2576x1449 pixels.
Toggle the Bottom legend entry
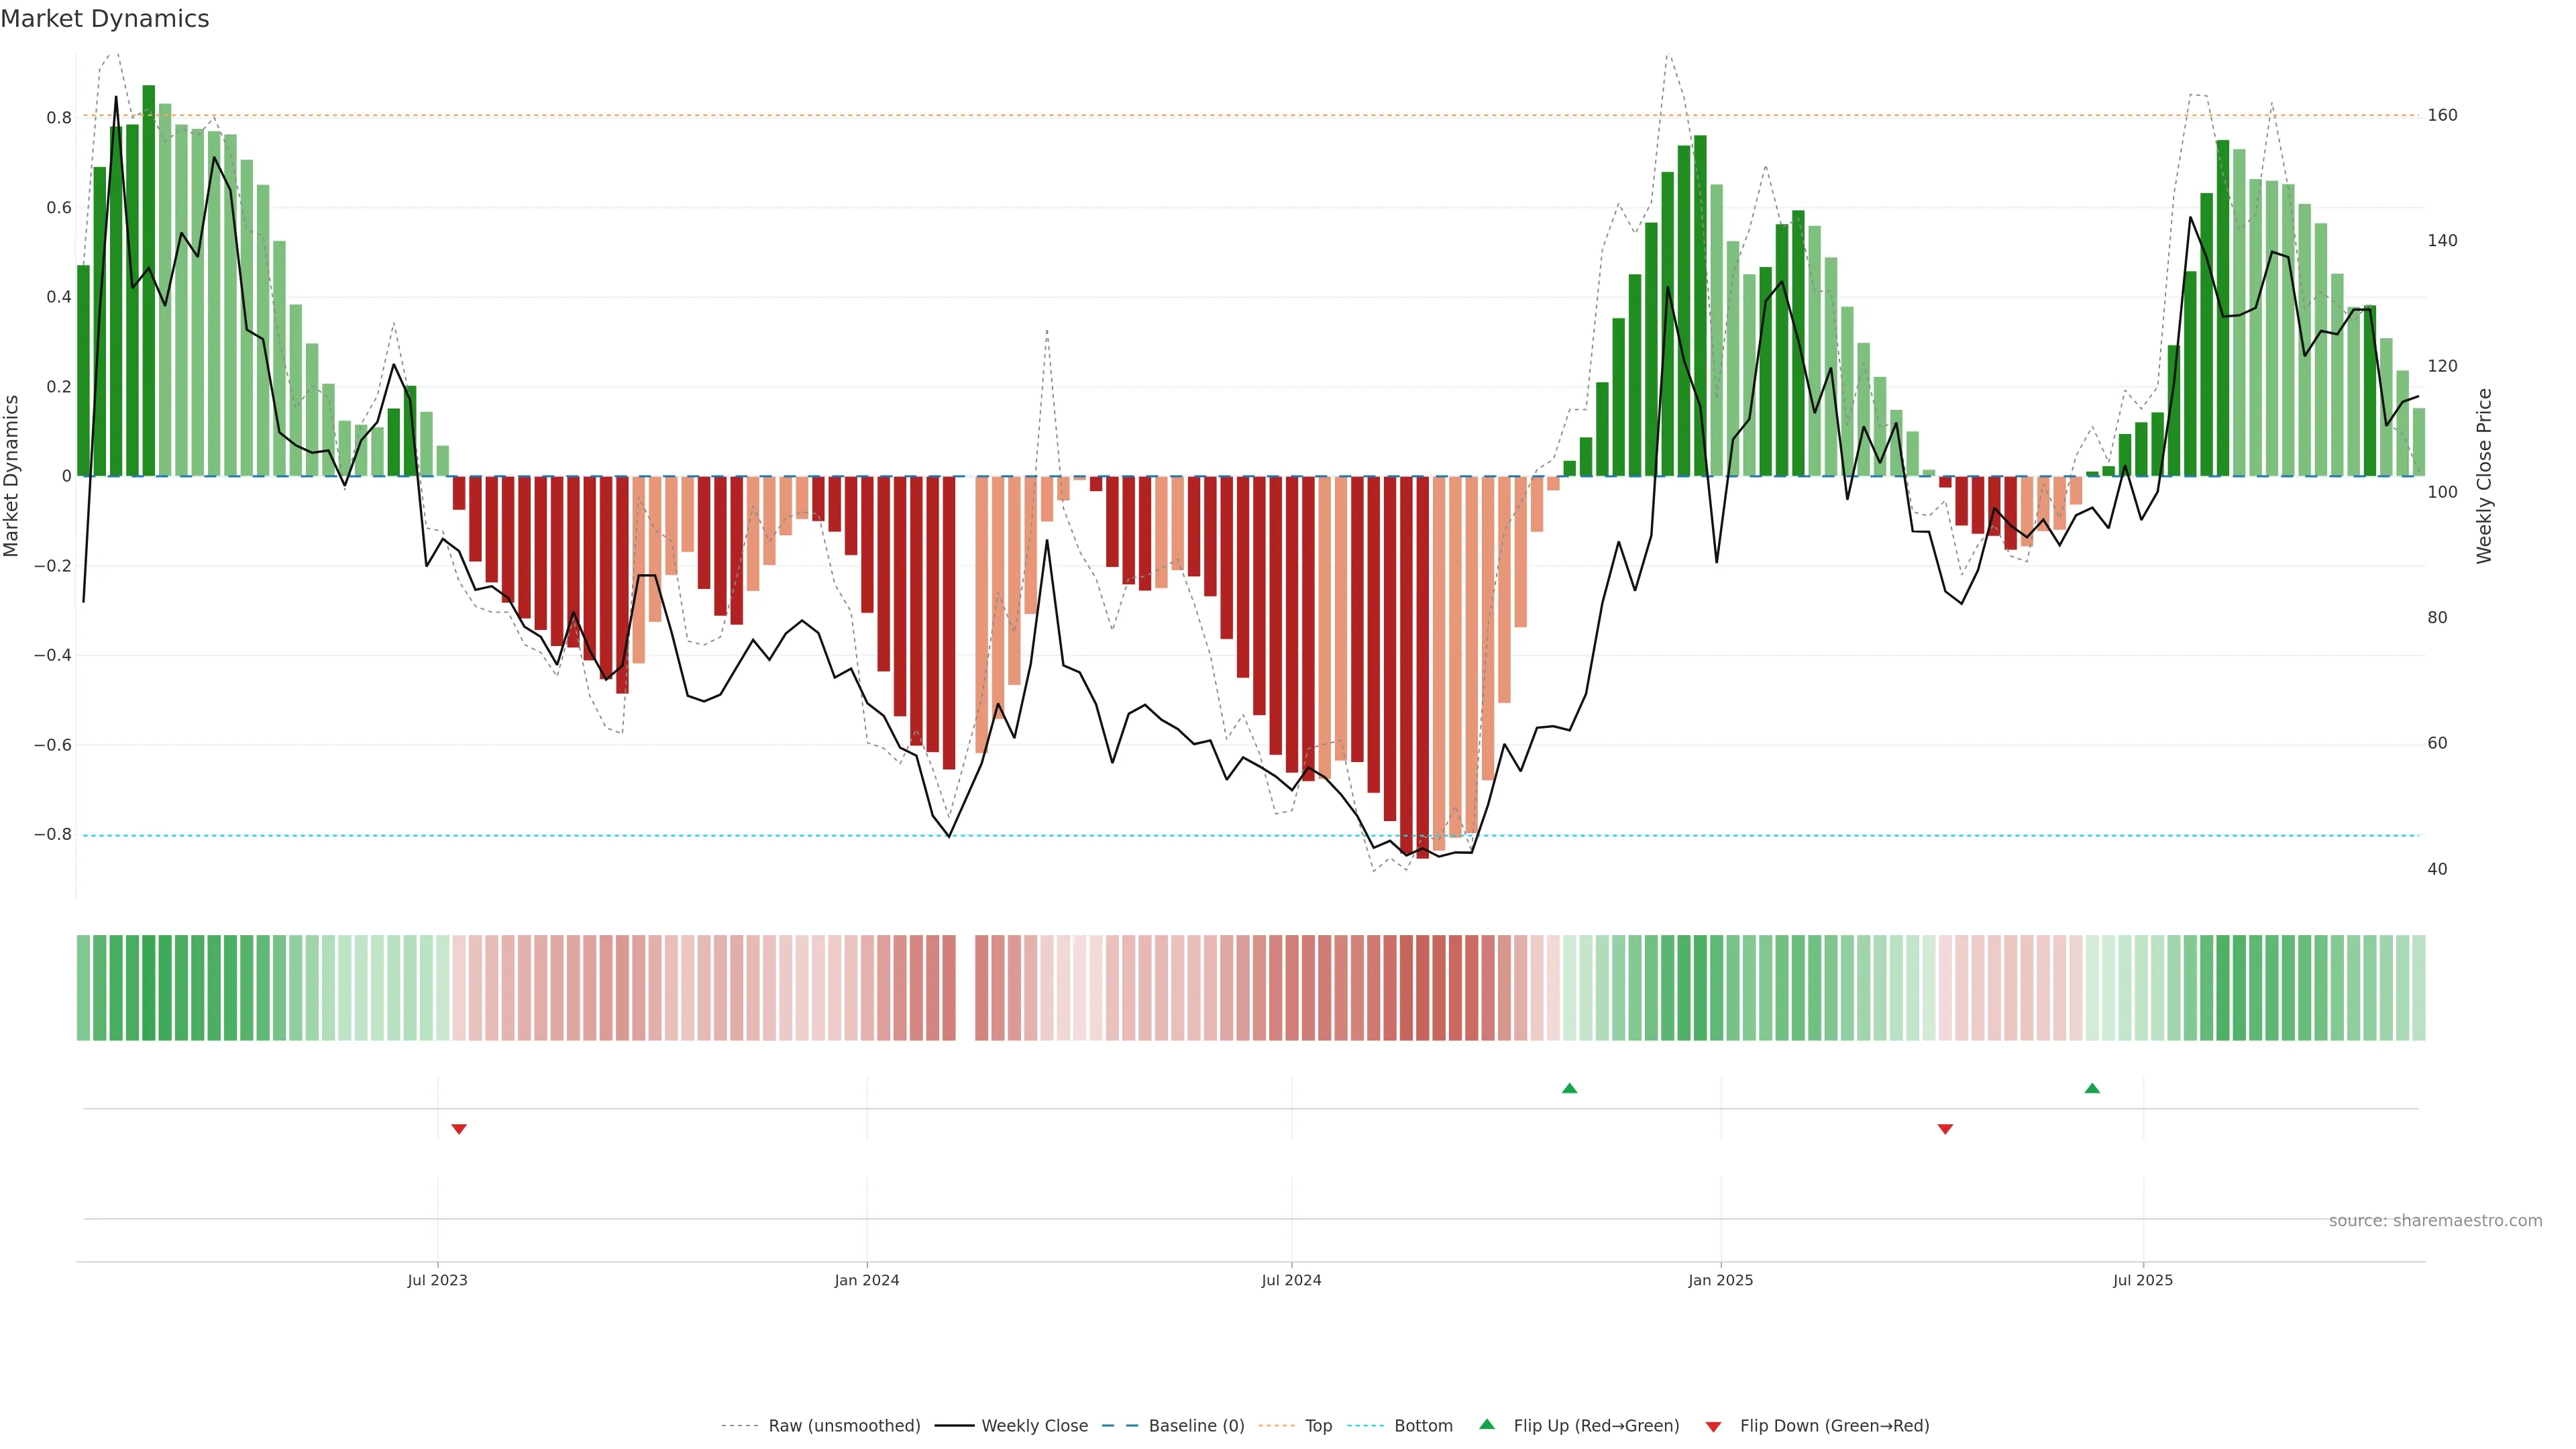coord(1423,1426)
